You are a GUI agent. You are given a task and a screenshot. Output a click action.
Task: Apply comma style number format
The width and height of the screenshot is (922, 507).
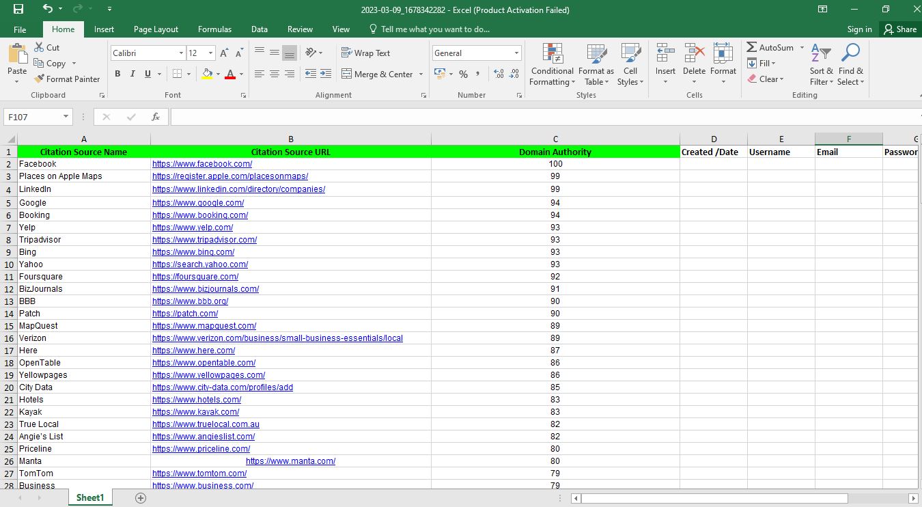tap(477, 74)
